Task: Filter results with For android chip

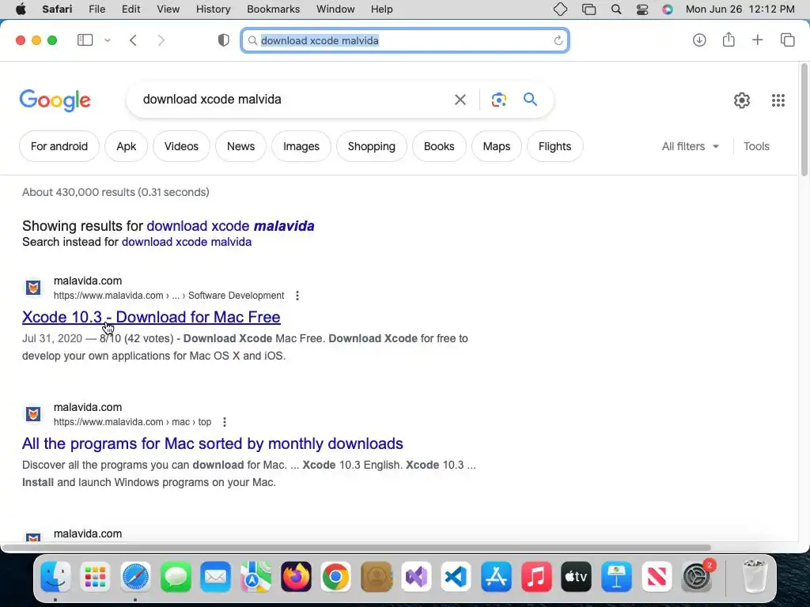Action: (x=59, y=146)
